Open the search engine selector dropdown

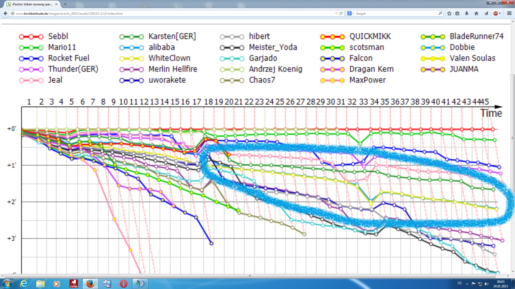pos(351,13)
